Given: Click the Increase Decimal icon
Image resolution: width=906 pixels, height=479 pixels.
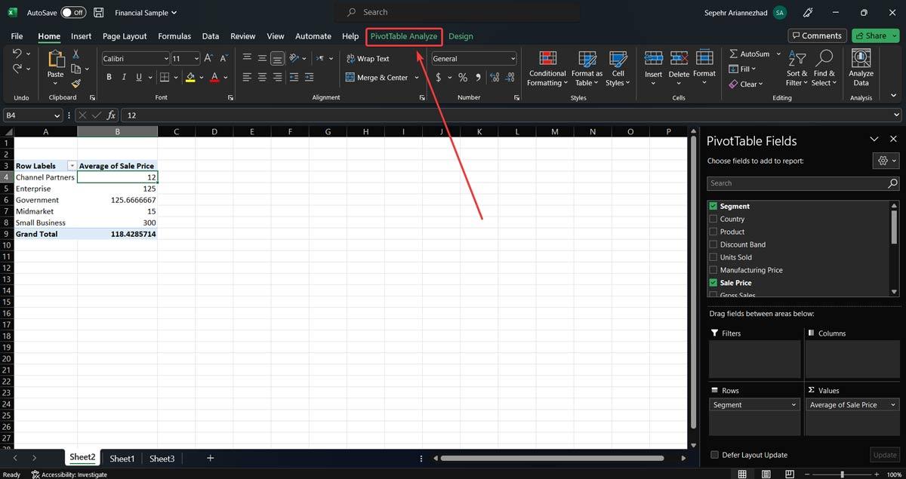Looking at the screenshot, I should pyautogui.click(x=495, y=77).
